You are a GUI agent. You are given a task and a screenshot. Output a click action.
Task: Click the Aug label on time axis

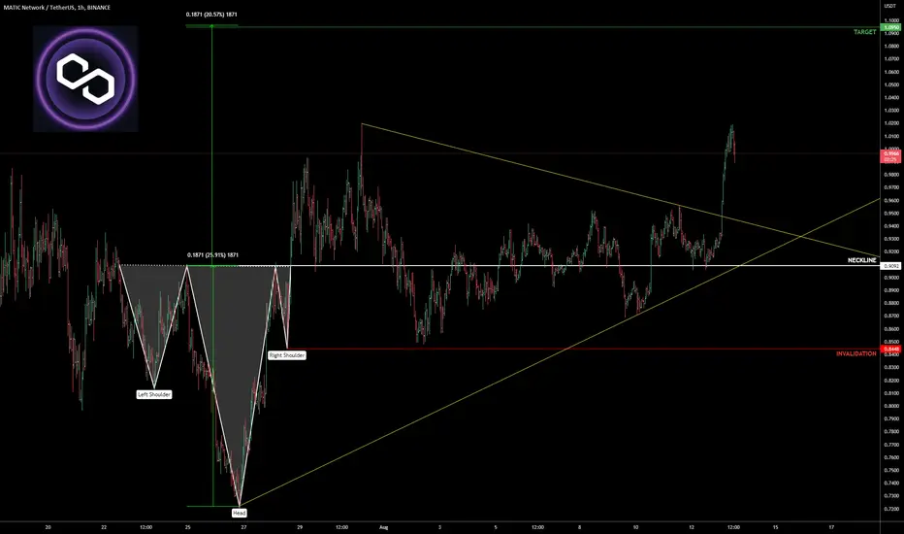tap(383, 527)
